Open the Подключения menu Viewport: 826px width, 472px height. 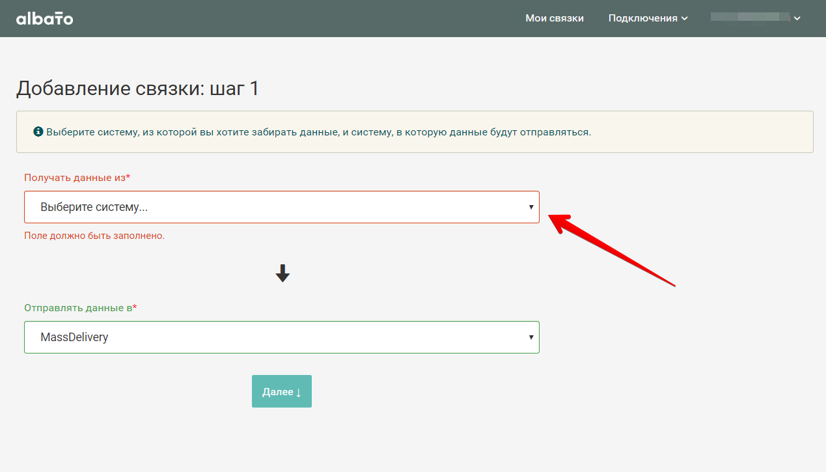642,18
